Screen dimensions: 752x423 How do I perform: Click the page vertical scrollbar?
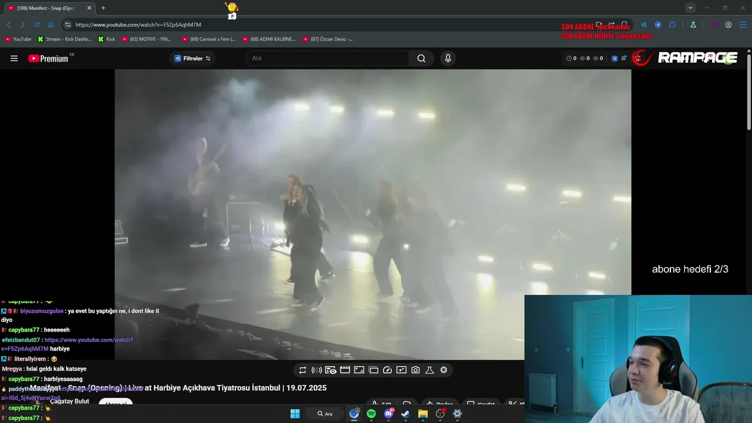(x=748, y=91)
